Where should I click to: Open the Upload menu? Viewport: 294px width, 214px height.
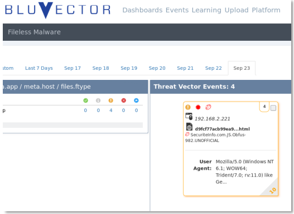(237, 10)
